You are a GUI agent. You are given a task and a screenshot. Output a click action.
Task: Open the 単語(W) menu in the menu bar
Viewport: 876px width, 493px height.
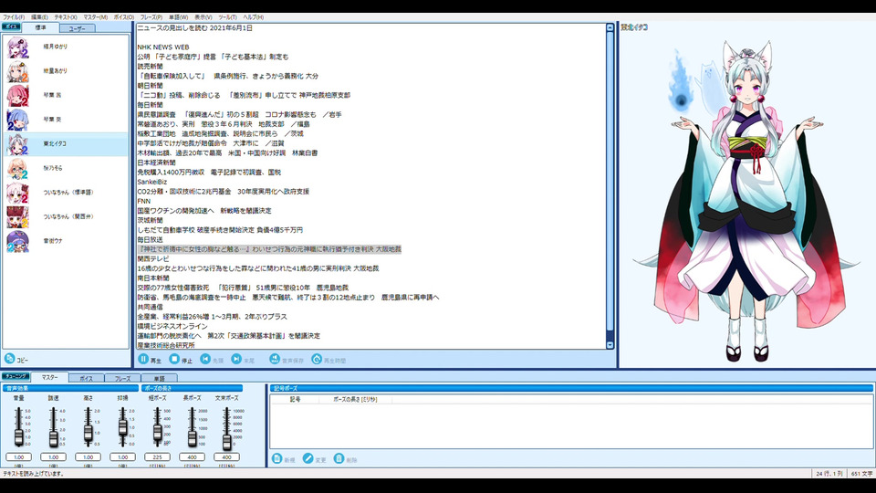click(179, 17)
